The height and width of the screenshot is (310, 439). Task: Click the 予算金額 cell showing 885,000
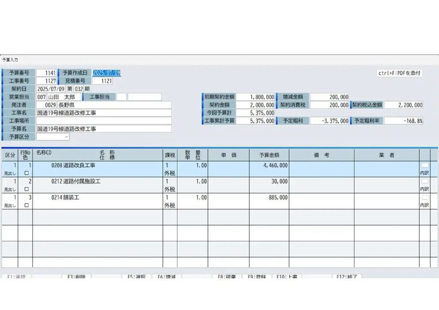pos(268,197)
